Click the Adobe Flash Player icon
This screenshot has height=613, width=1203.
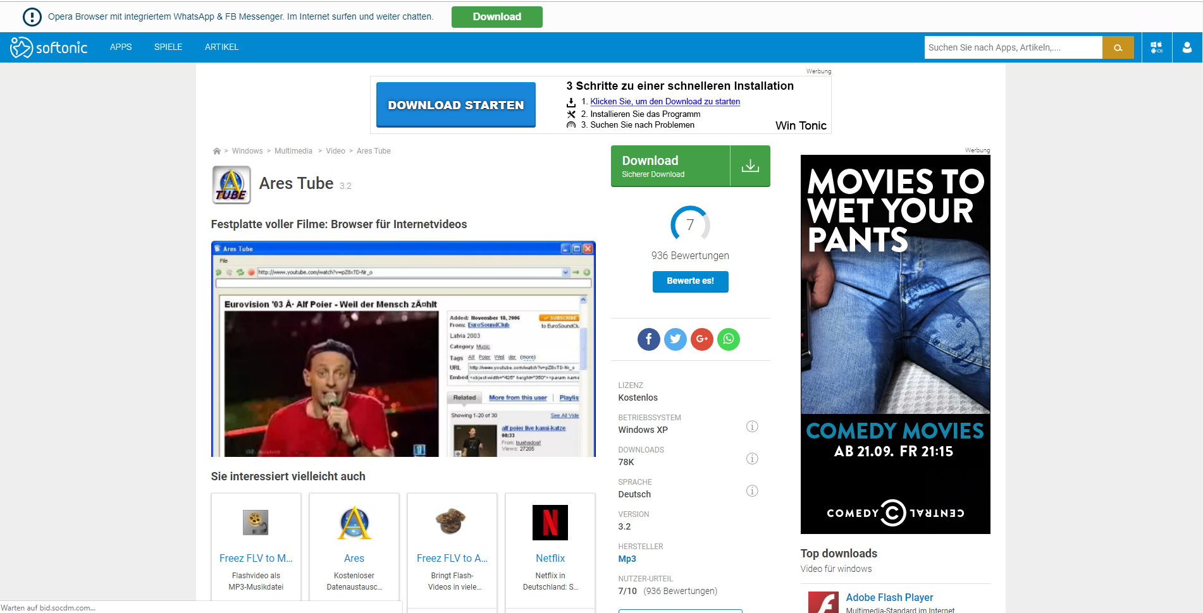click(x=823, y=602)
